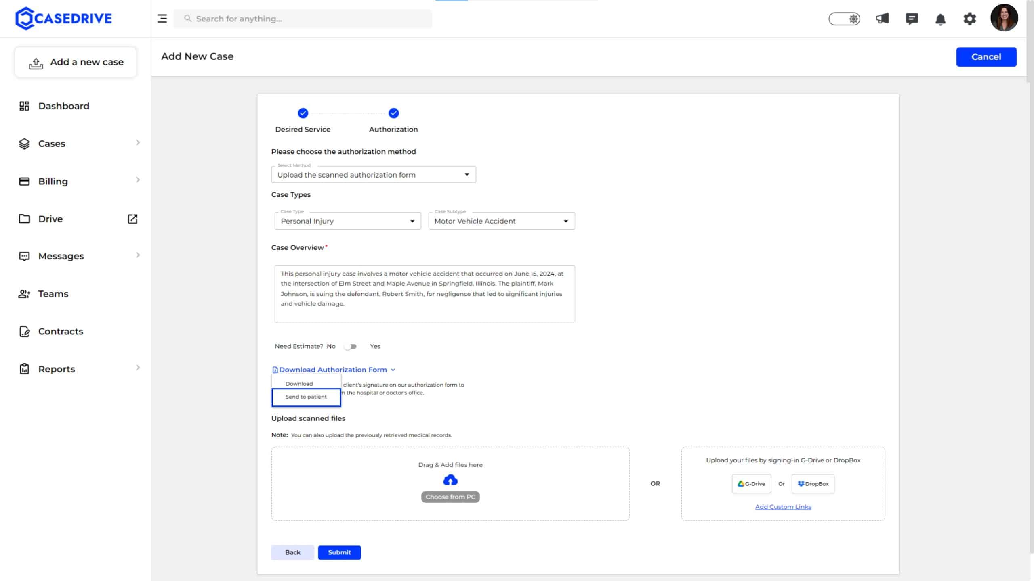The height and width of the screenshot is (581, 1034).
Task: Click the Cancel button
Action: 986,57
